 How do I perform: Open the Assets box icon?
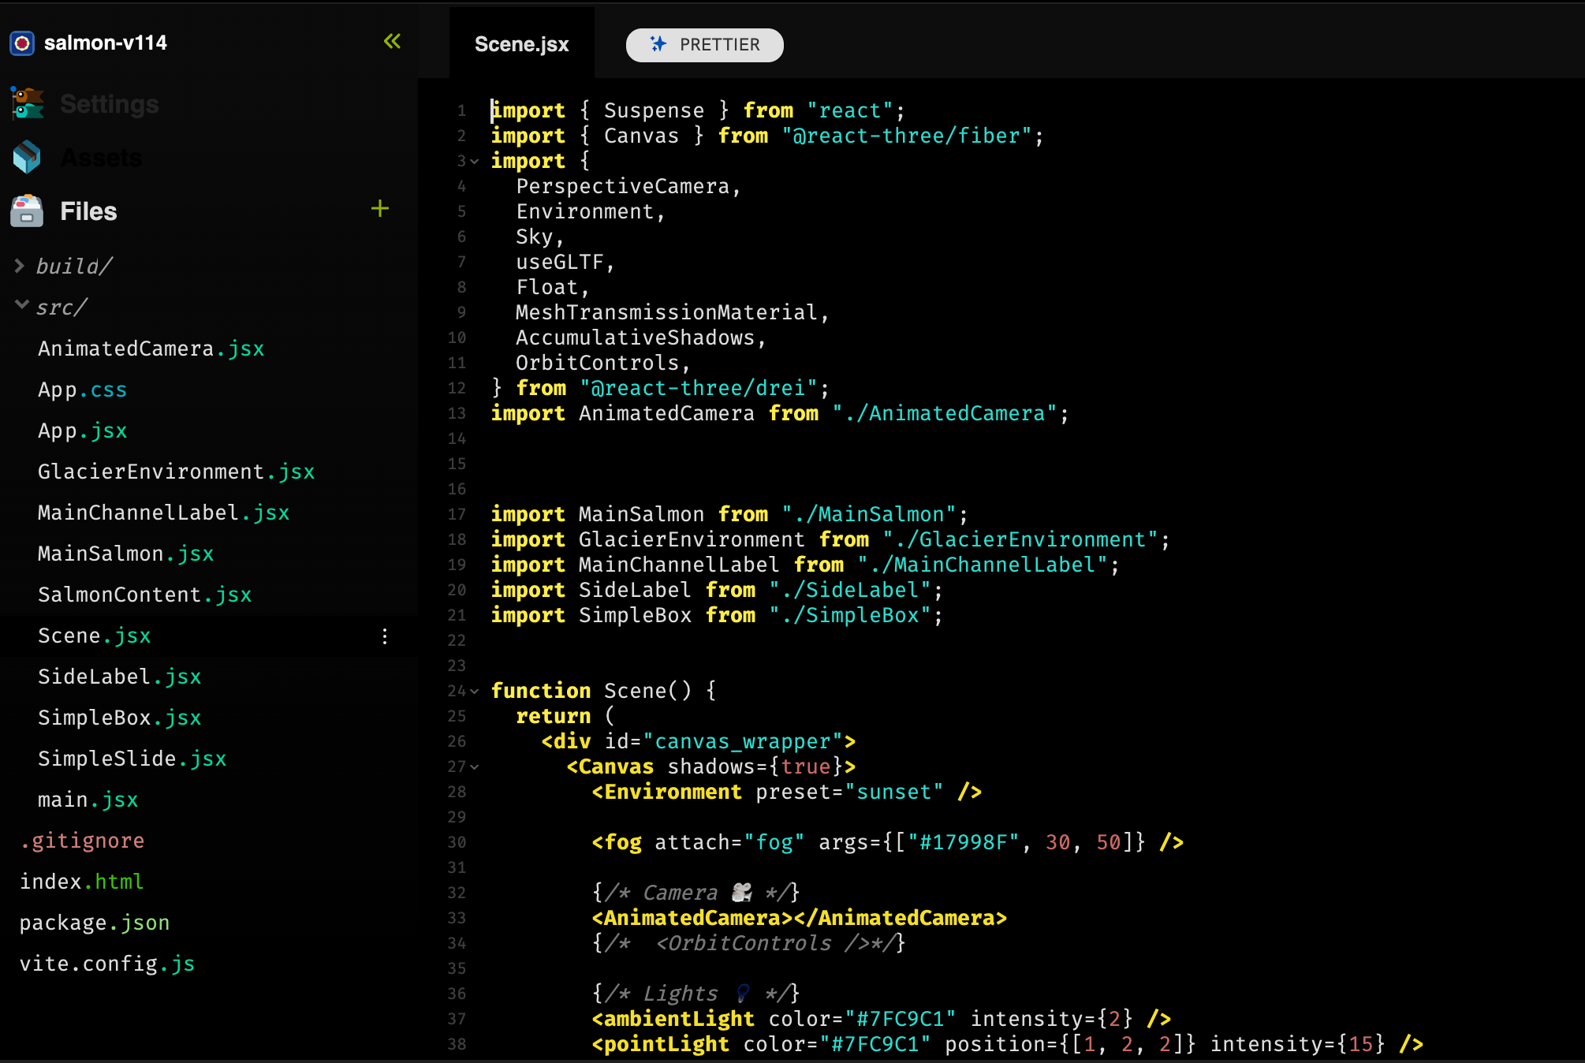click(27, 157)
